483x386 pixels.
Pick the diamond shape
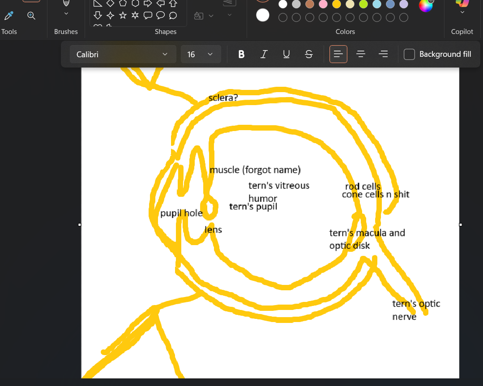110,3
